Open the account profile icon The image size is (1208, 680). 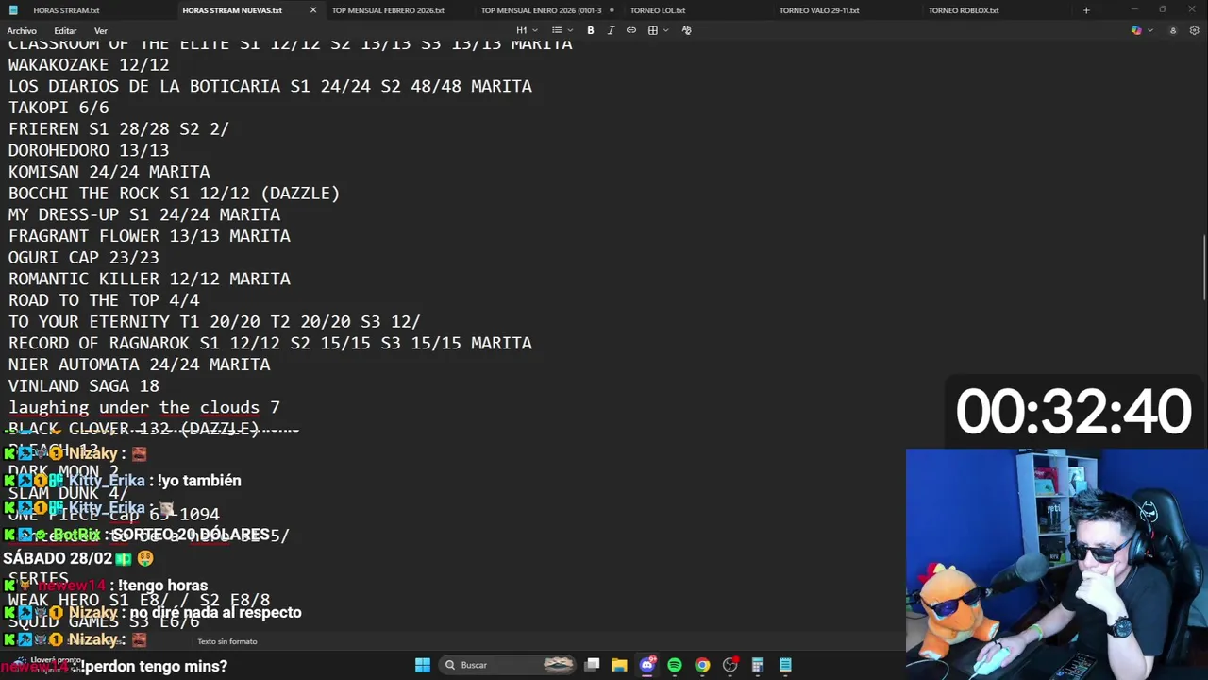tap(1173, 30)
